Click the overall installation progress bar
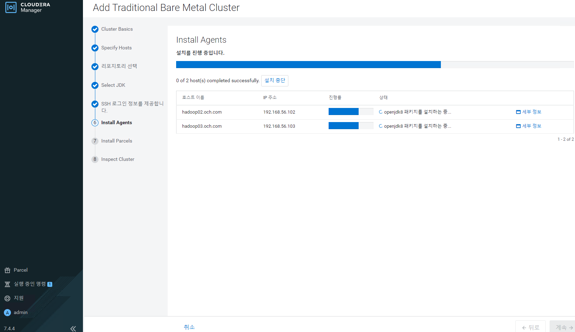This screenshot has height=332, width=575. tap(375, 65)
